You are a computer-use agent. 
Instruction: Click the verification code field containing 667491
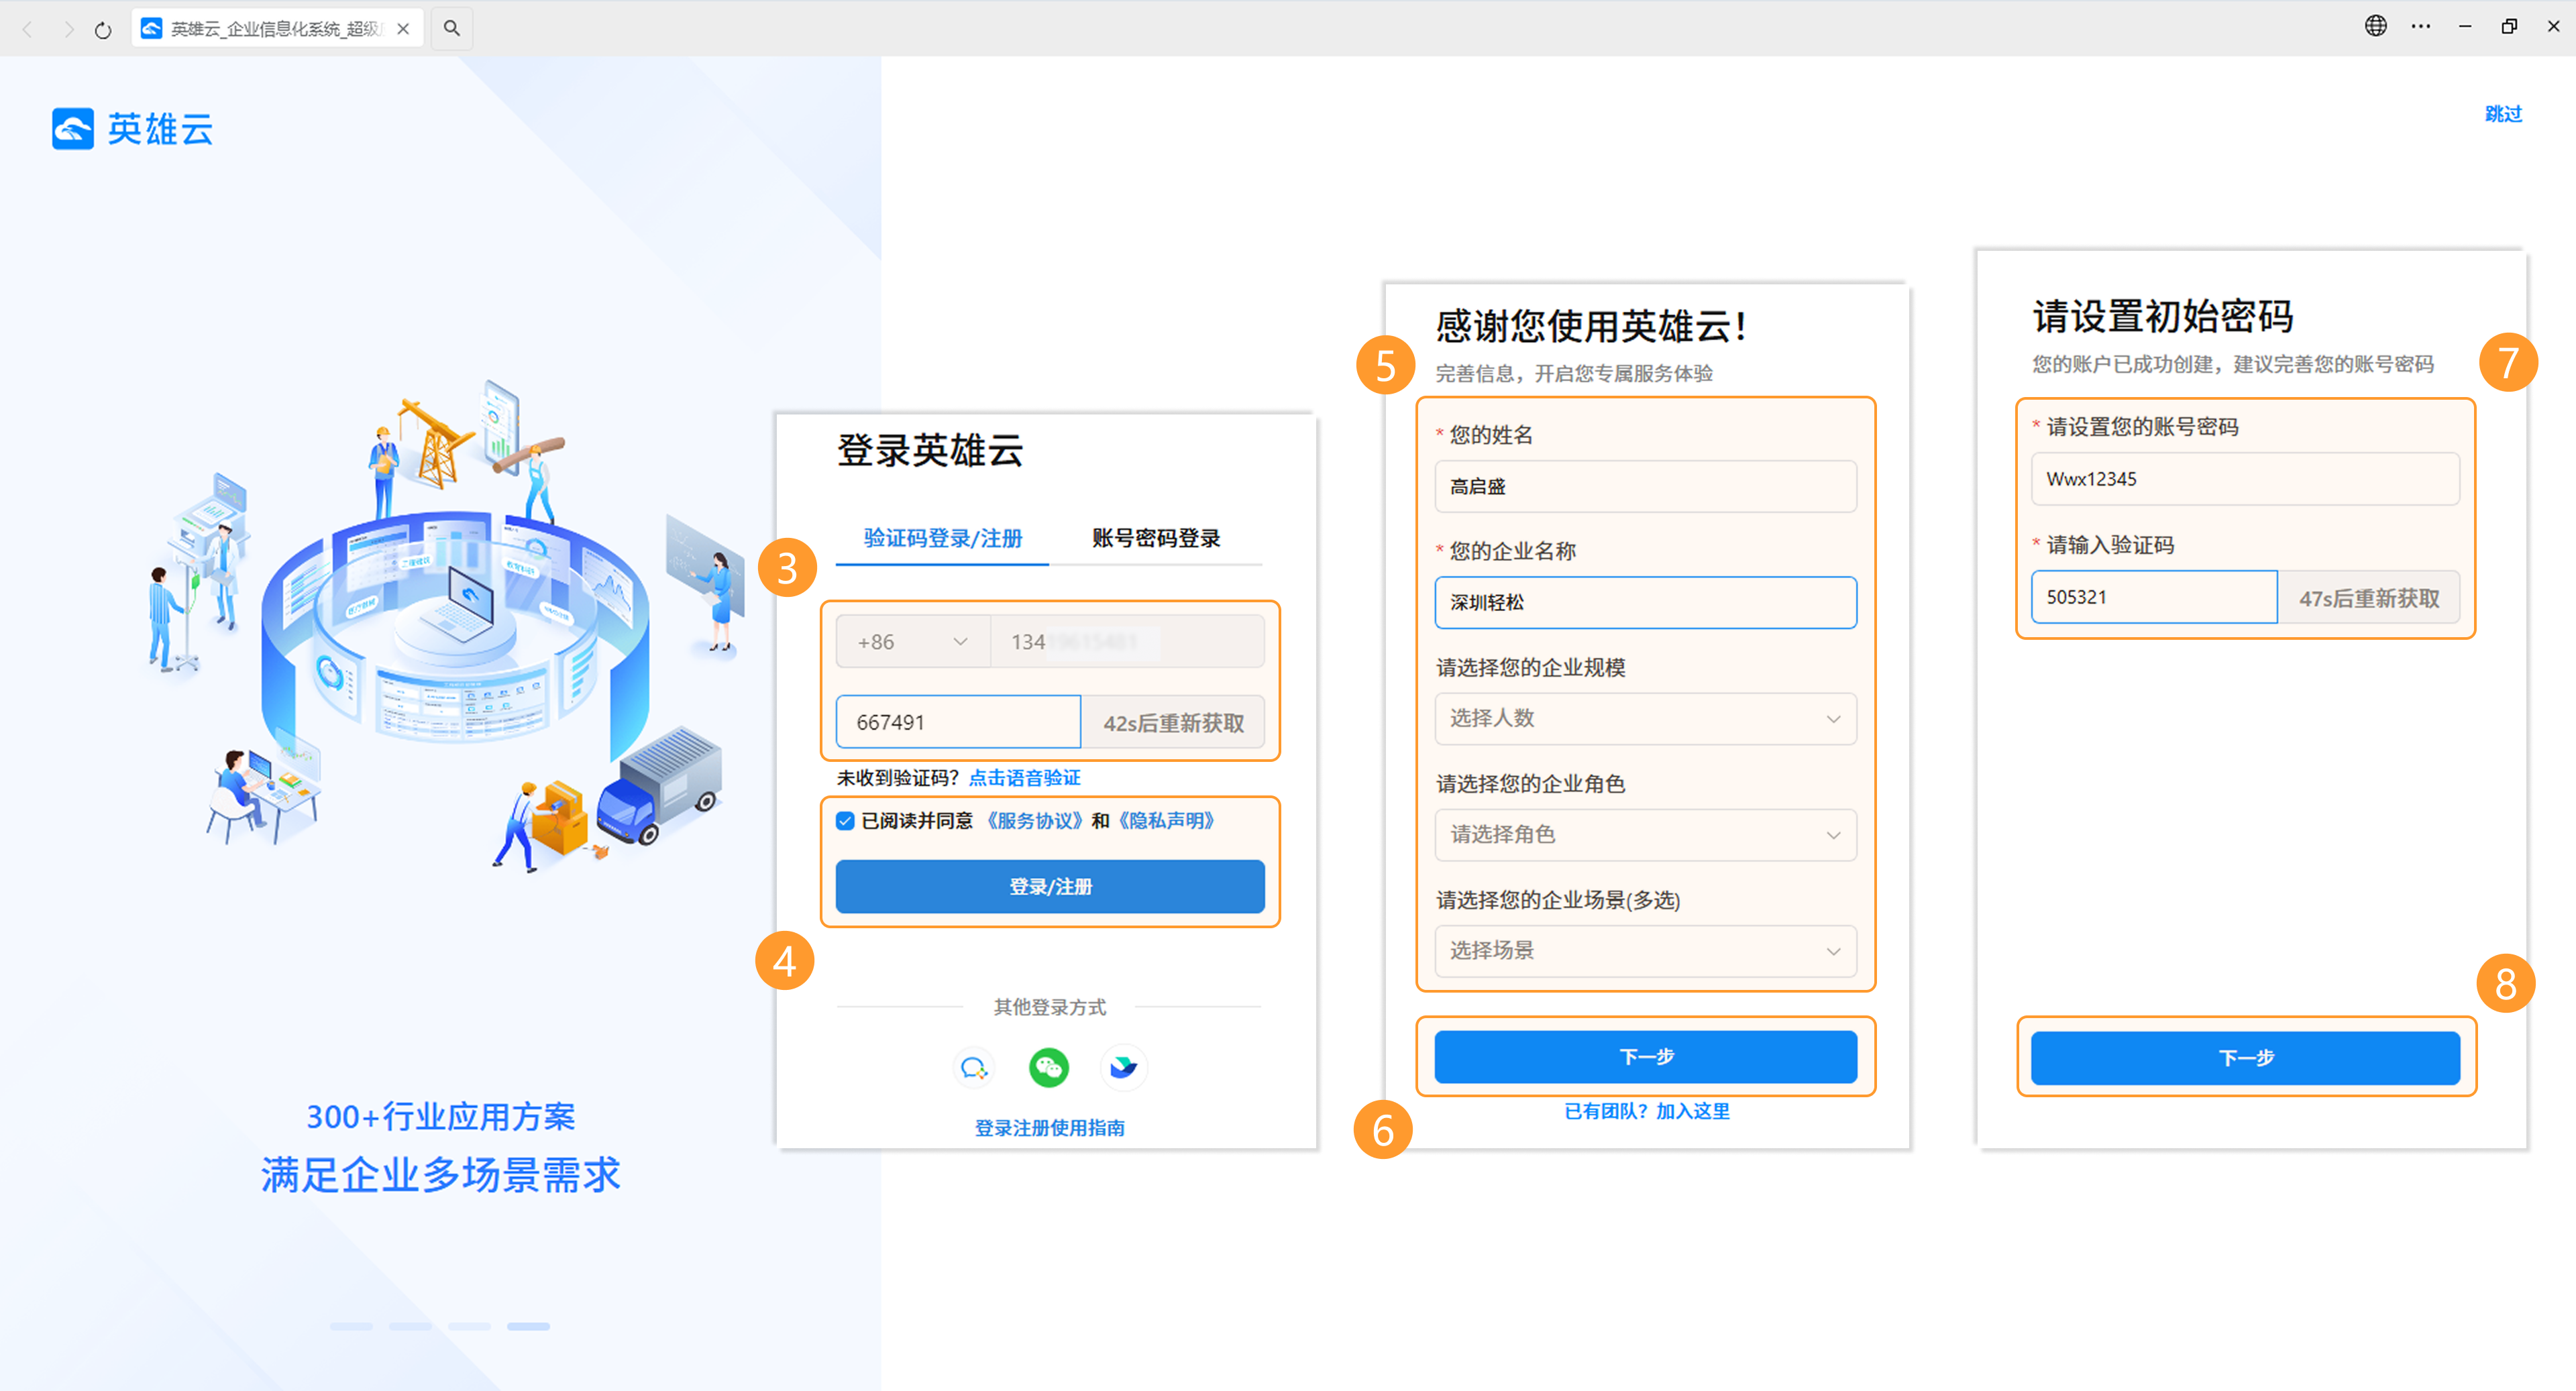pyautogui.click(x=958, y=722)
